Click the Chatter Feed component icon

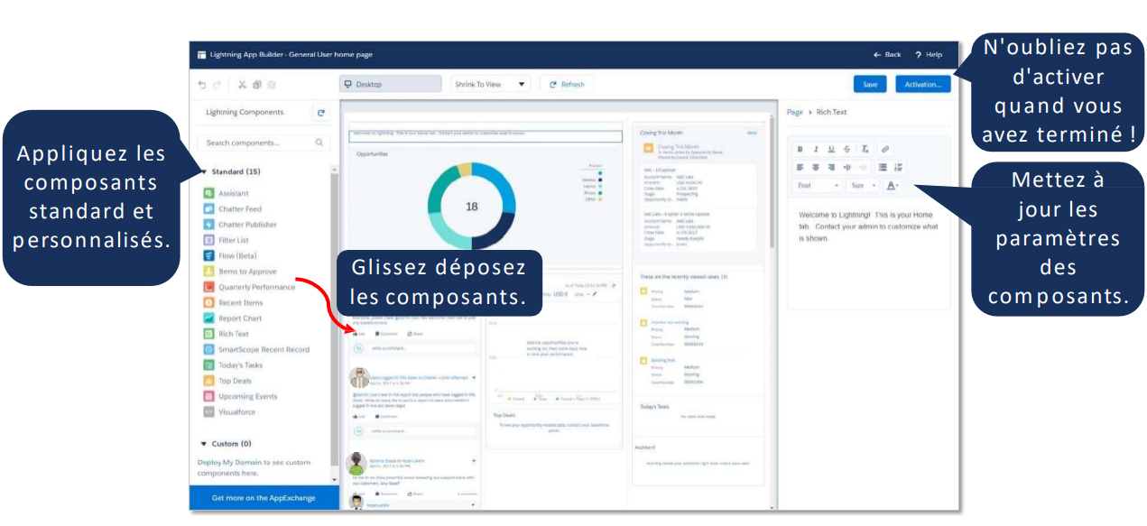coord(208,209)
